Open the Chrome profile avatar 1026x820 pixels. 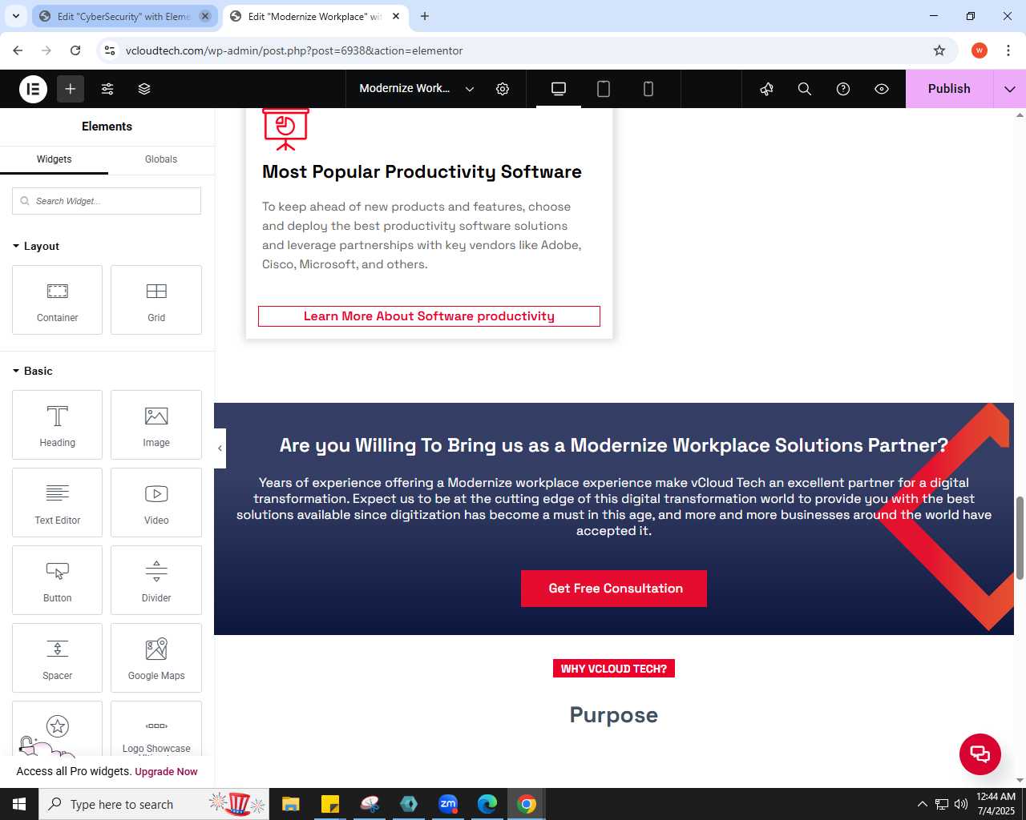click(x=980, y=50)
